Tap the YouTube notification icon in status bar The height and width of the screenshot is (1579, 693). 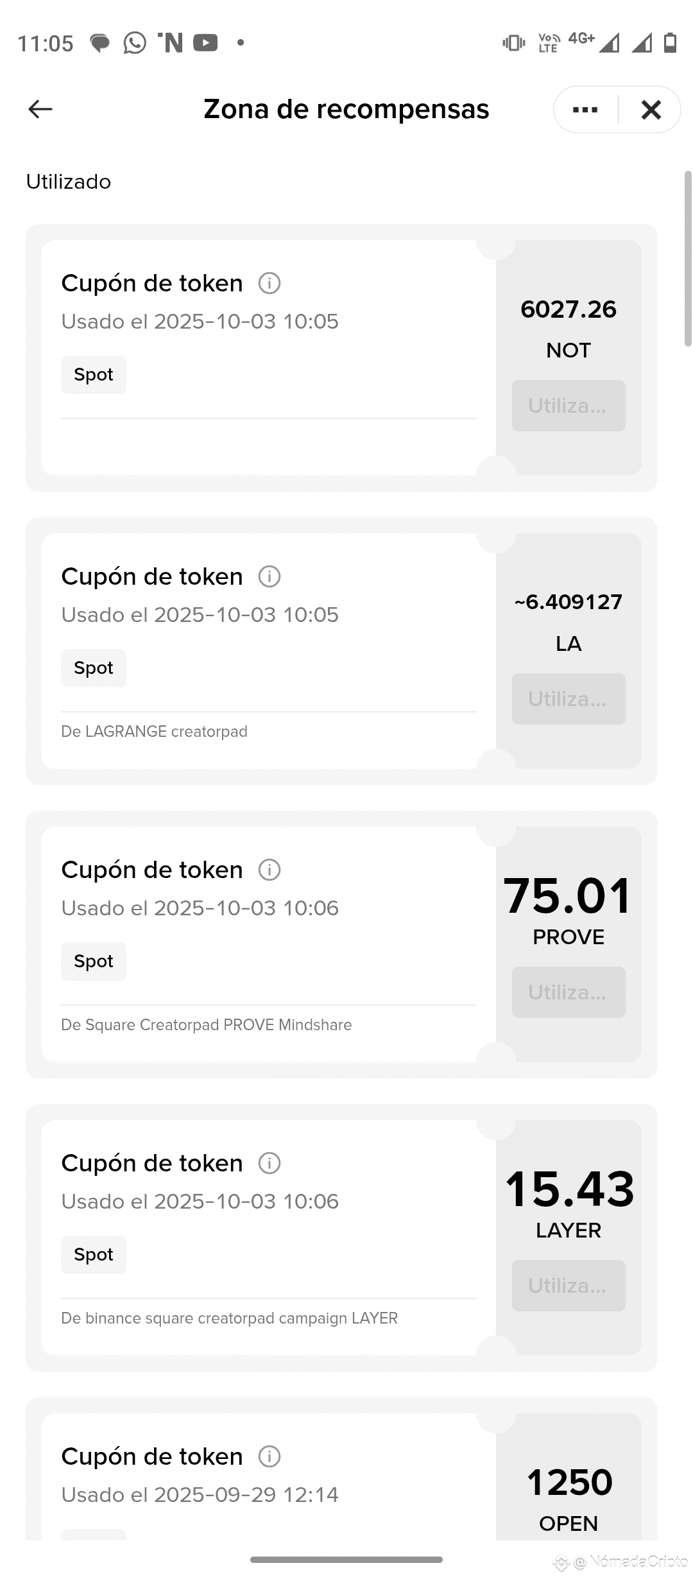click(x=205, y=43)
